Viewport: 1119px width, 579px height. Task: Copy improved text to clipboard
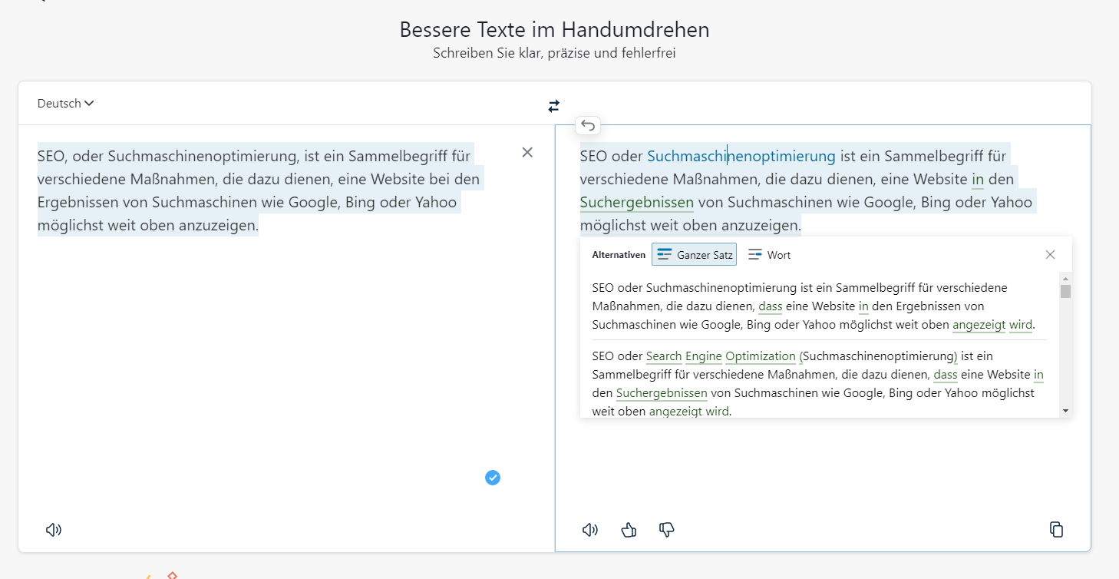coord(1056,529)
